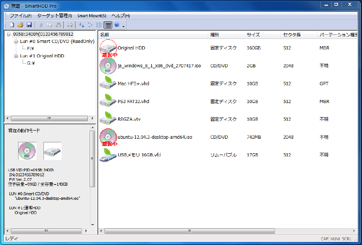Image resolution: width=362 pixels, height=245 pixels.
Task: Click the リムーバブル type cell
Action: pyautogui.click(x=224, y=155)
